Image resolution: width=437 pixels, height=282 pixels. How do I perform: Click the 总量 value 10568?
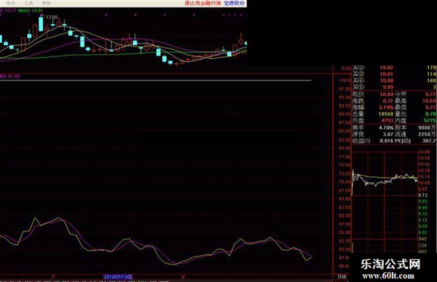(x=386, y=114)
